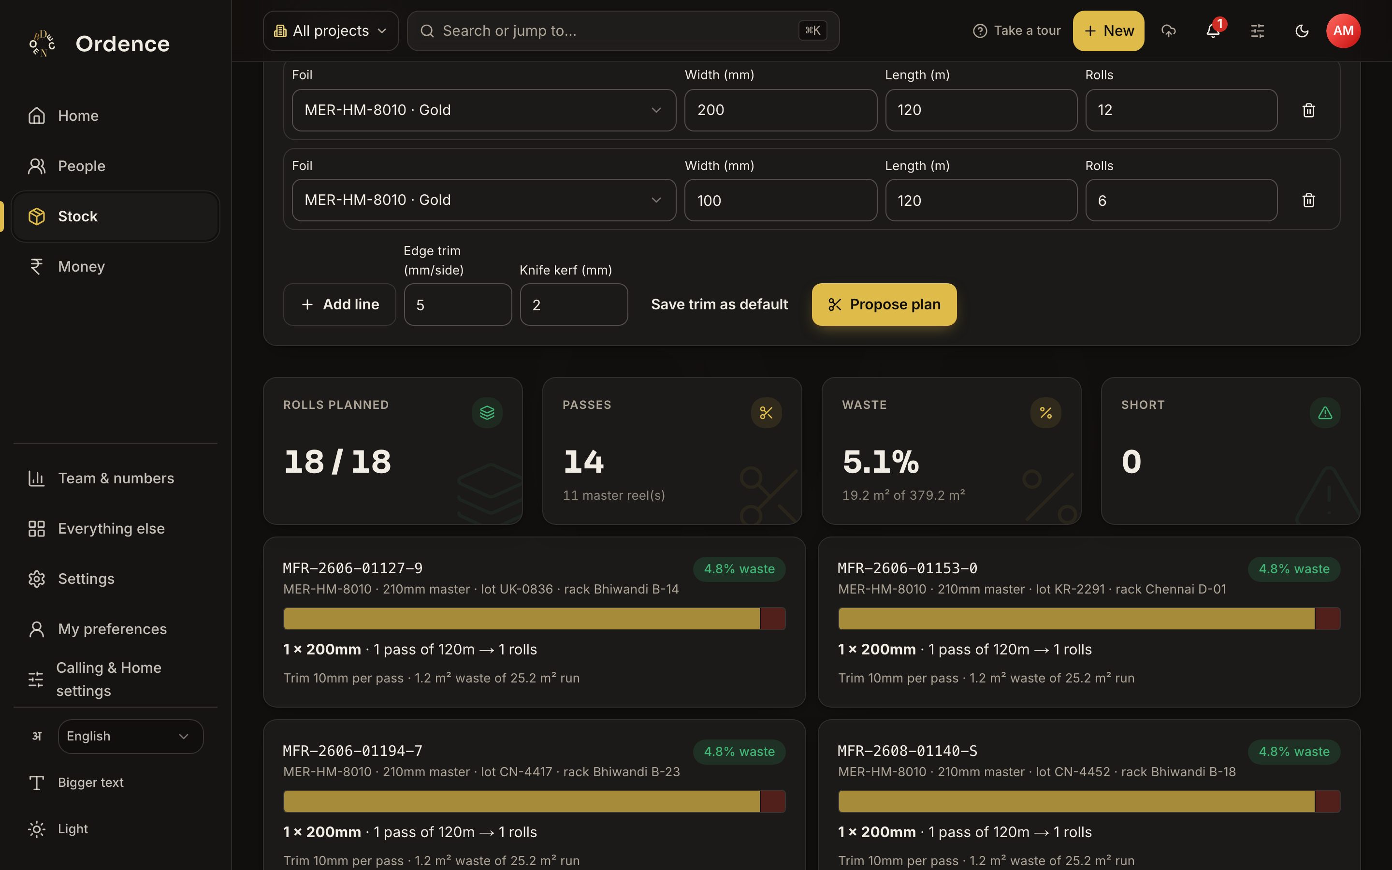The width and height of the screenshot is (1392, 870).
Task: Click the Passes scissors icon
Action: coord(766,413)
